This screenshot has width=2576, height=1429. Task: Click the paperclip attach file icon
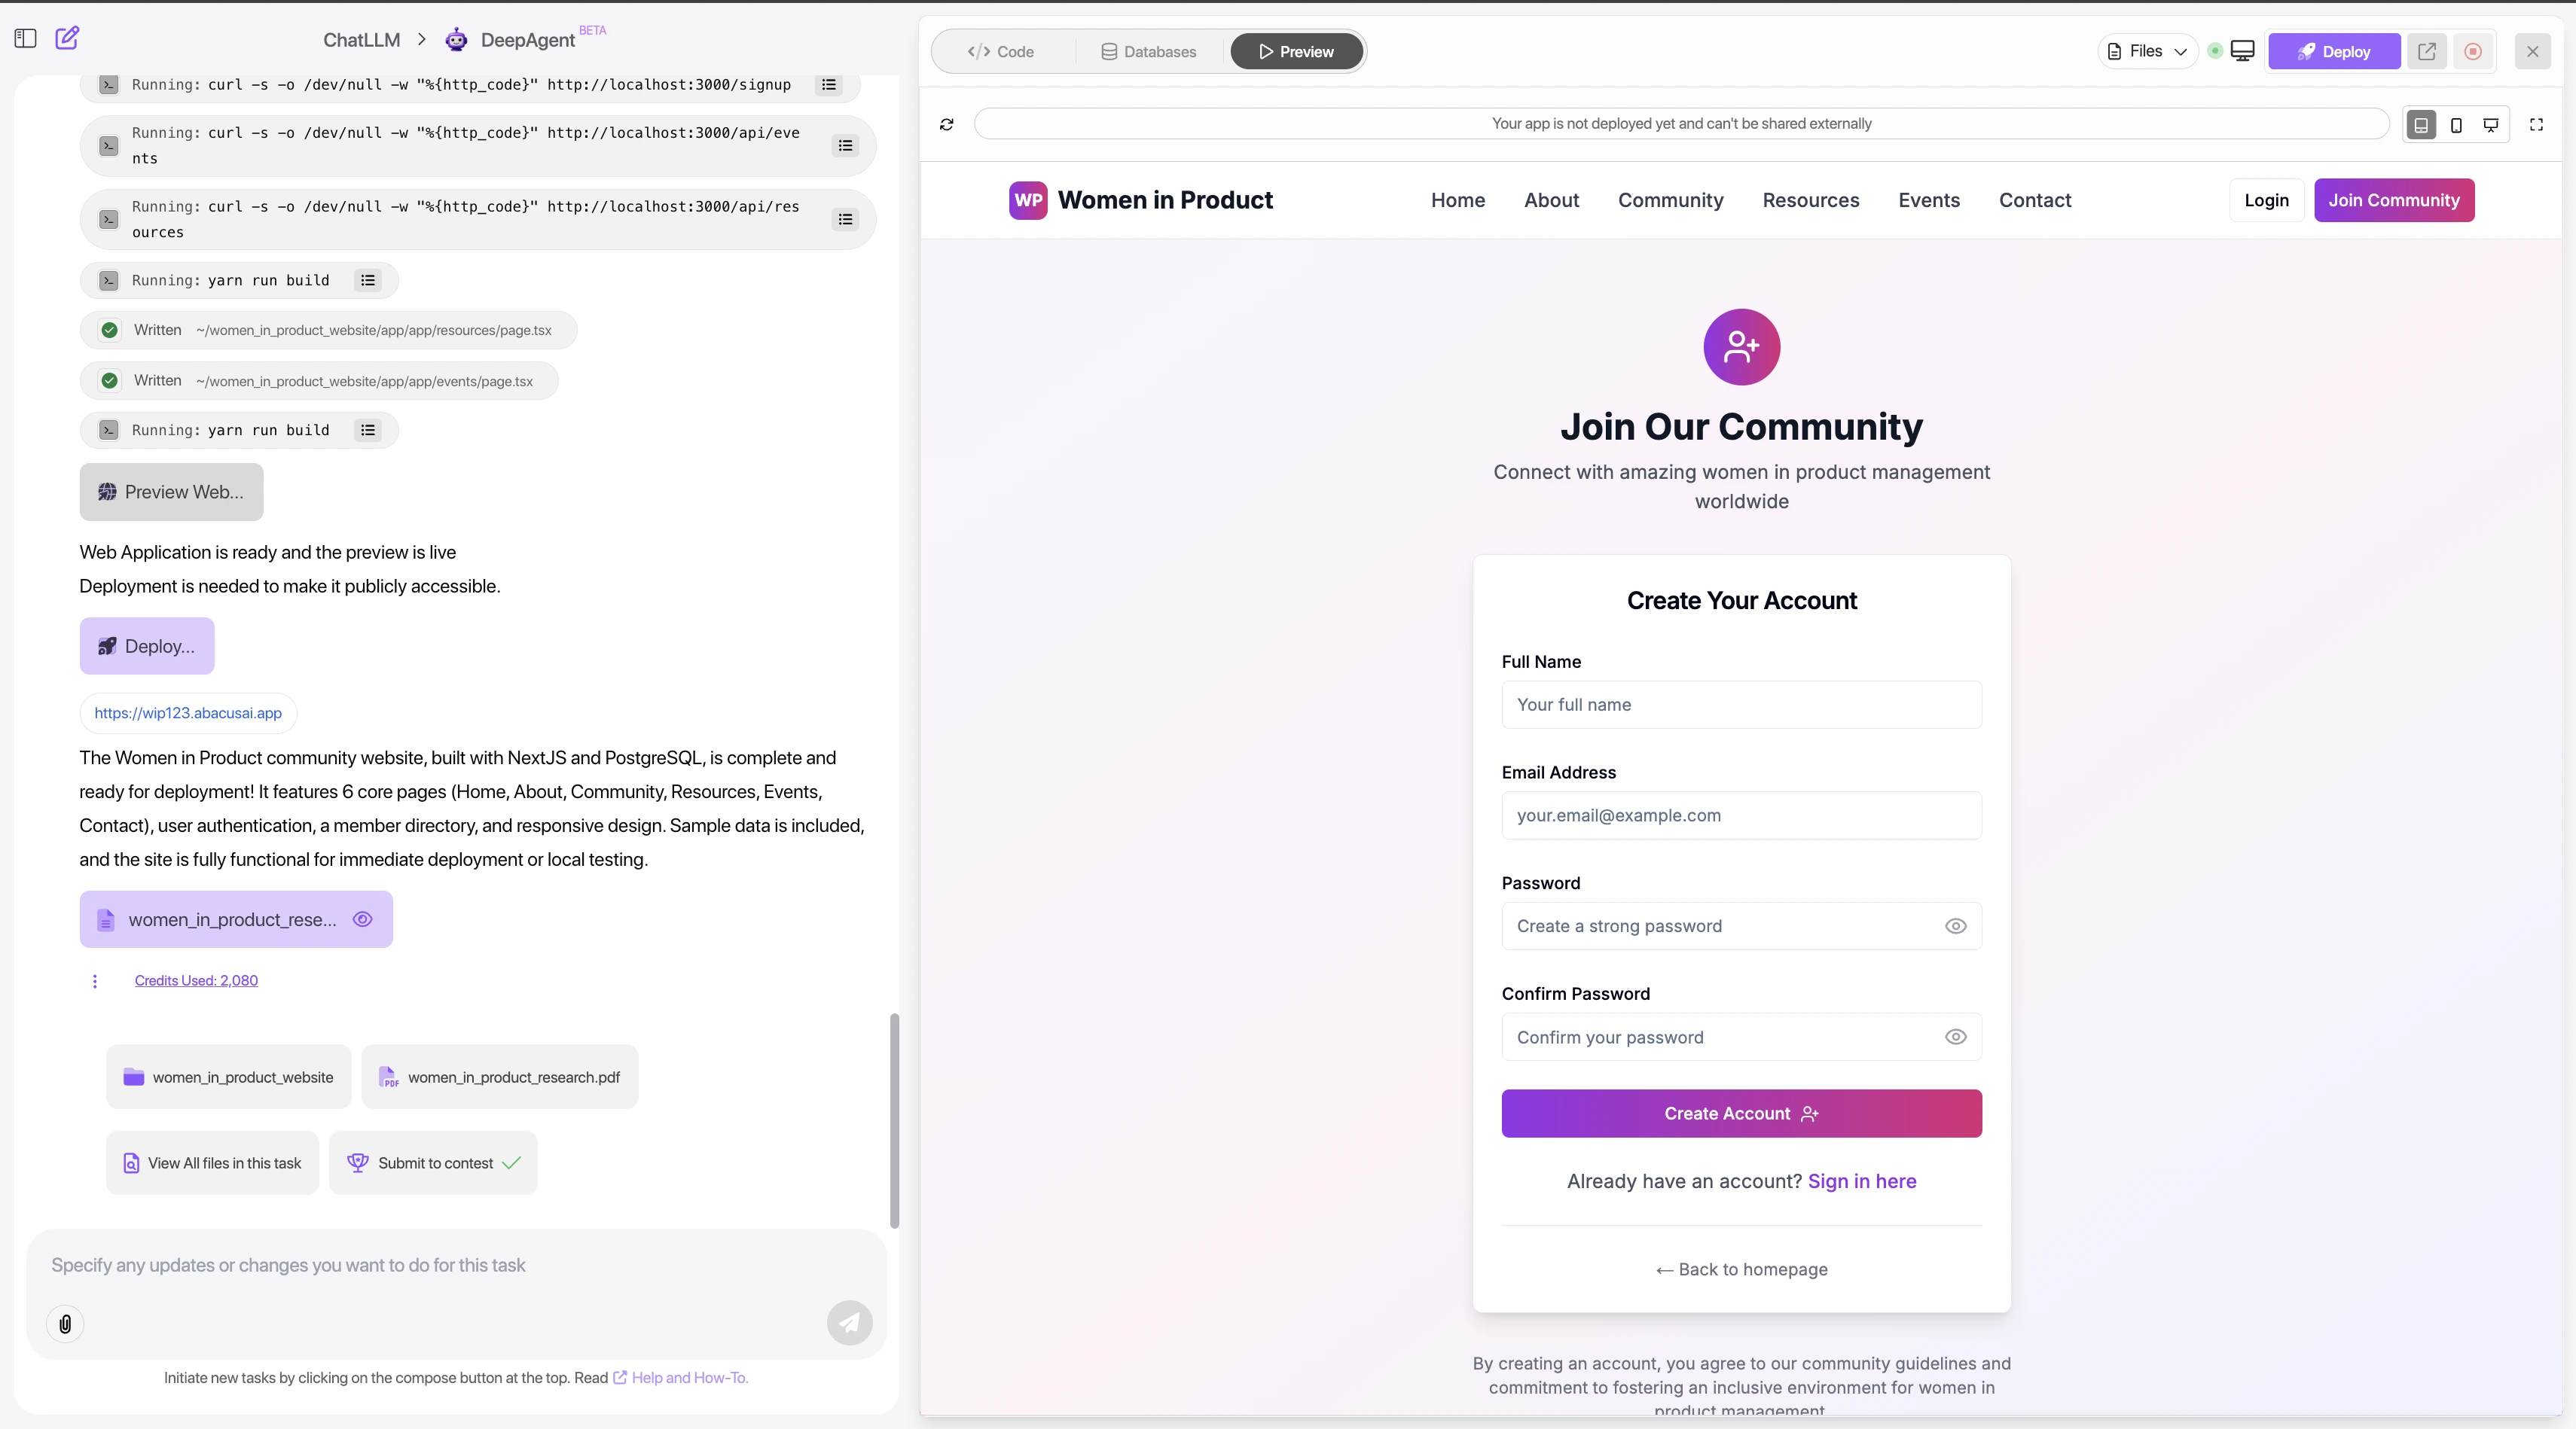[65, 1324]
